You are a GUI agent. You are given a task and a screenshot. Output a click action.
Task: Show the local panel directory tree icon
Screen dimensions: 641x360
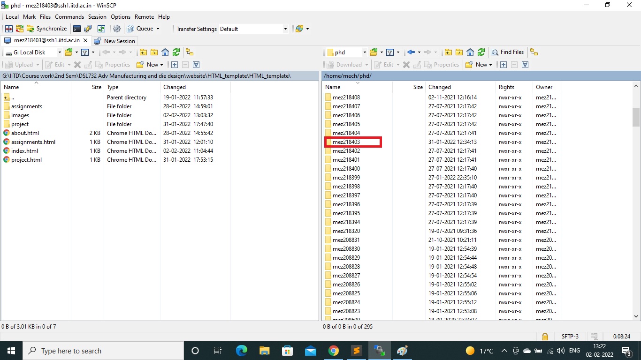[190, 52]
